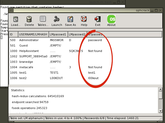Click HelpAssistant's 'Not found' NT password cell
The image size is (165, 123).
pos(95,51)
